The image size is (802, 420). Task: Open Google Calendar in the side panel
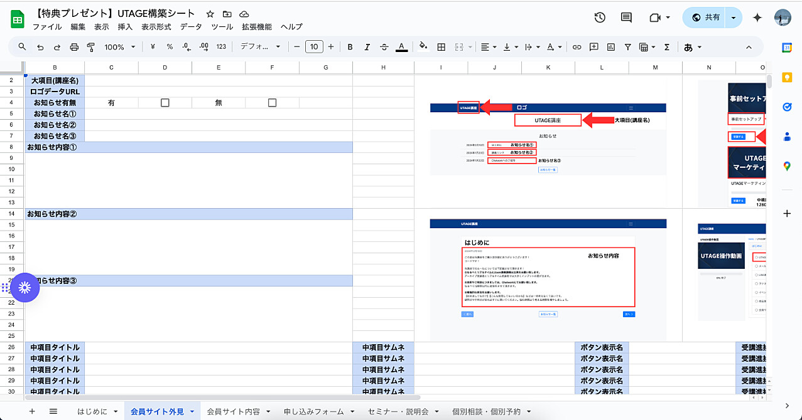(x=787, y=48)
